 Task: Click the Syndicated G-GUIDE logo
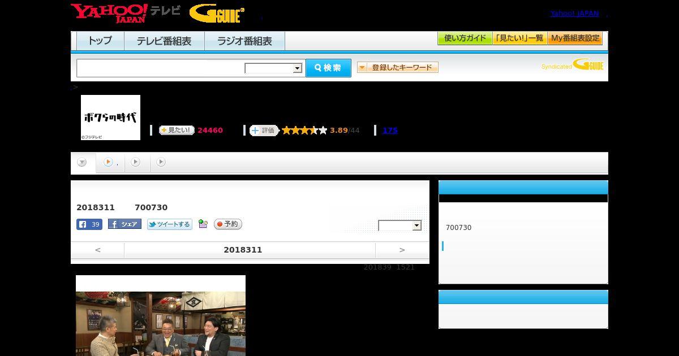pos(572,65)
